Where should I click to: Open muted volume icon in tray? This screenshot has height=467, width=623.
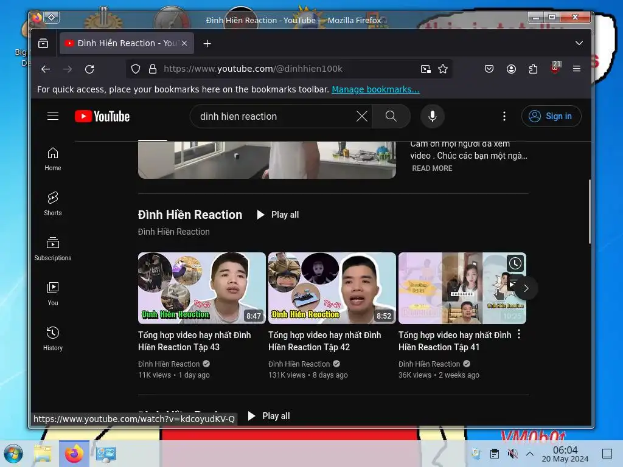(512, 454)
